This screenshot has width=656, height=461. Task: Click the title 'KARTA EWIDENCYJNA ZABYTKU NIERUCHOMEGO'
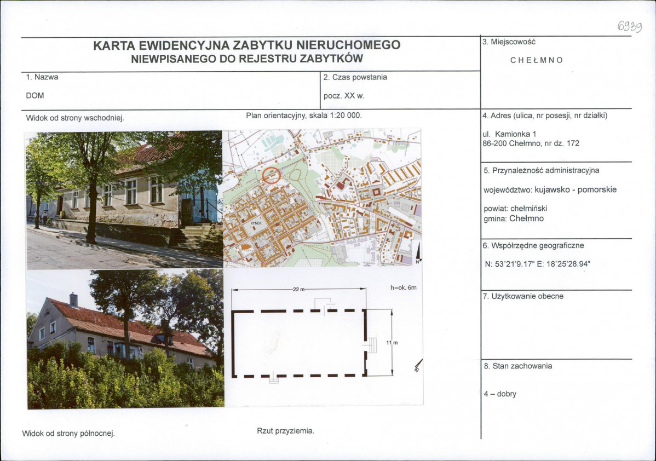[246, 45]
